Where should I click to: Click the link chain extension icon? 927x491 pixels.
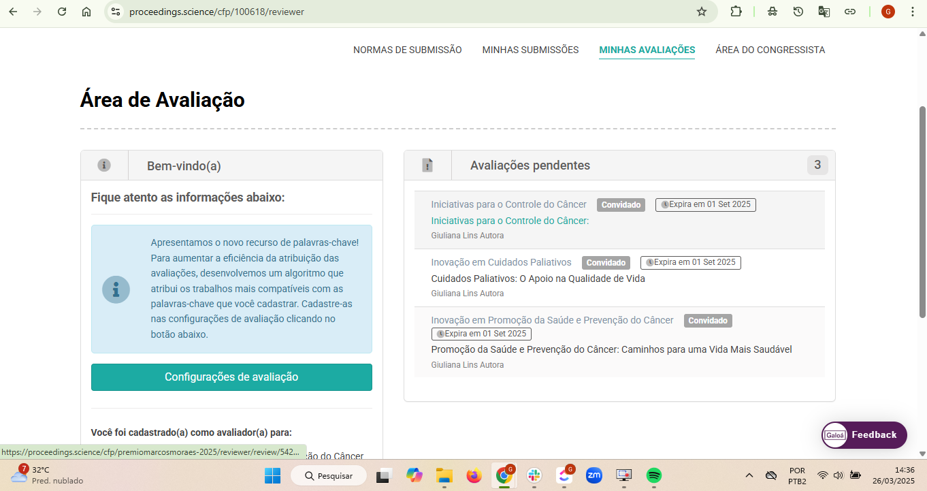click(x=850, y=12)
